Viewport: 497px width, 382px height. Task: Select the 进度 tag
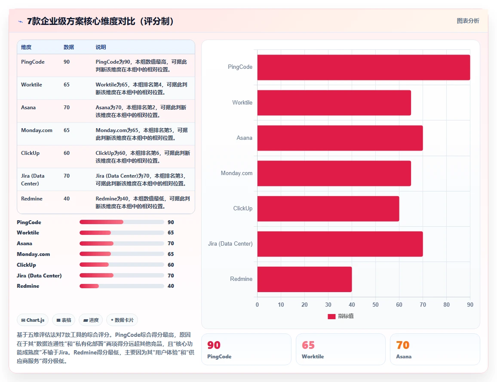91,320
